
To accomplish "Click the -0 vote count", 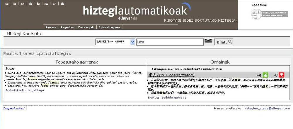I will pos(275,75).
